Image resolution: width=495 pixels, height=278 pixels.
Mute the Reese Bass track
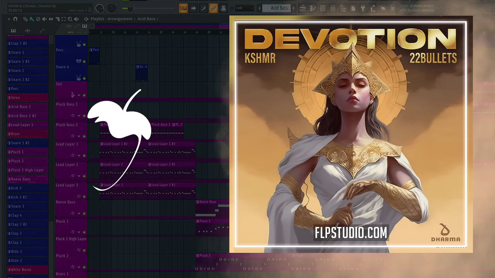[84, 213]
